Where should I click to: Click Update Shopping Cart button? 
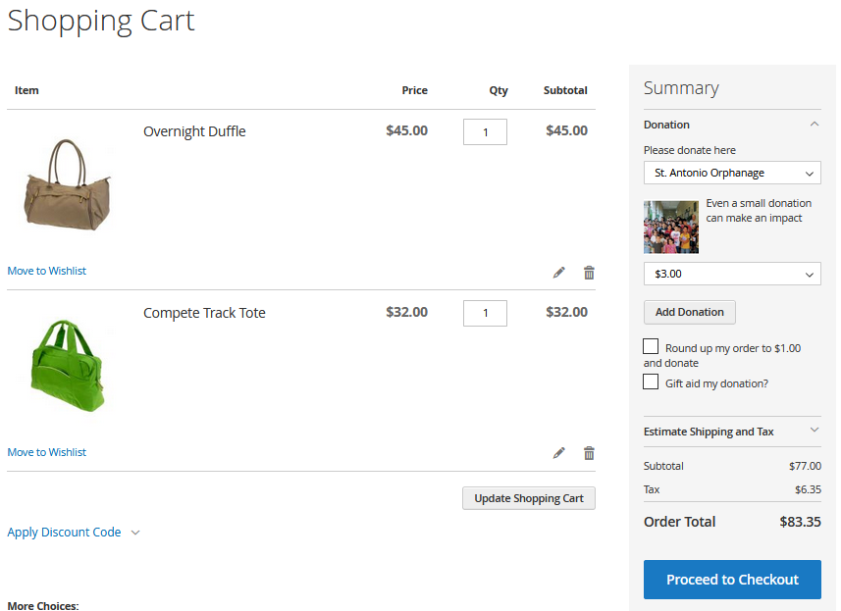pos(529,498)
